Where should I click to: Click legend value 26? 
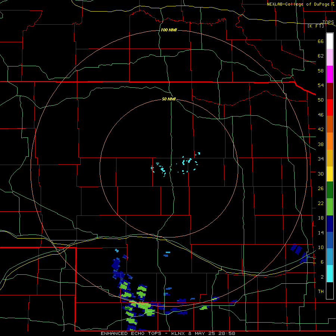click(321, 189)
